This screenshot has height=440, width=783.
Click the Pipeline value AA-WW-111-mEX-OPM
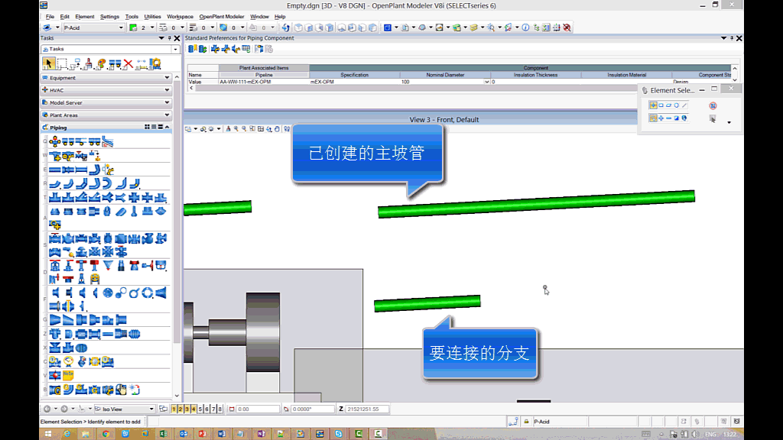click(245, 82)
